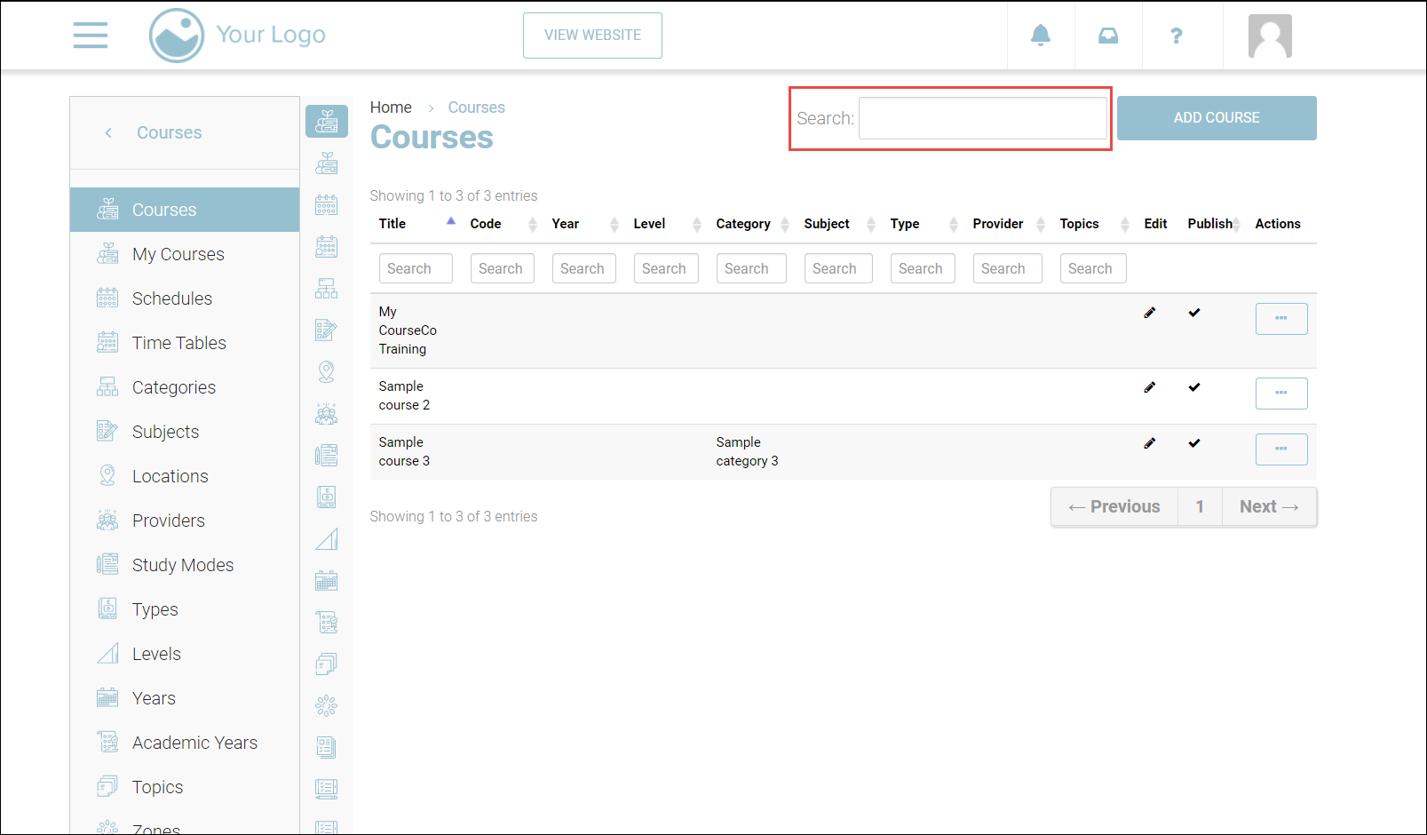This screenshot has width=1427, height=835.
Task: Click the main Search input field
Action: (982, 118)
